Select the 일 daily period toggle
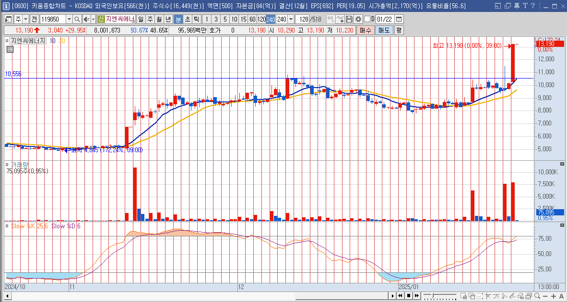 click(141, 19)
